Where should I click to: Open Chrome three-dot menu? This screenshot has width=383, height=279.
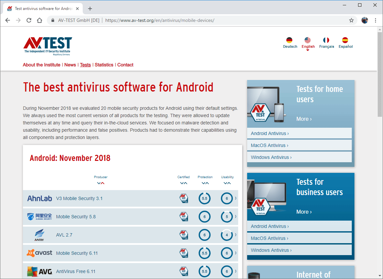(375, 20)
